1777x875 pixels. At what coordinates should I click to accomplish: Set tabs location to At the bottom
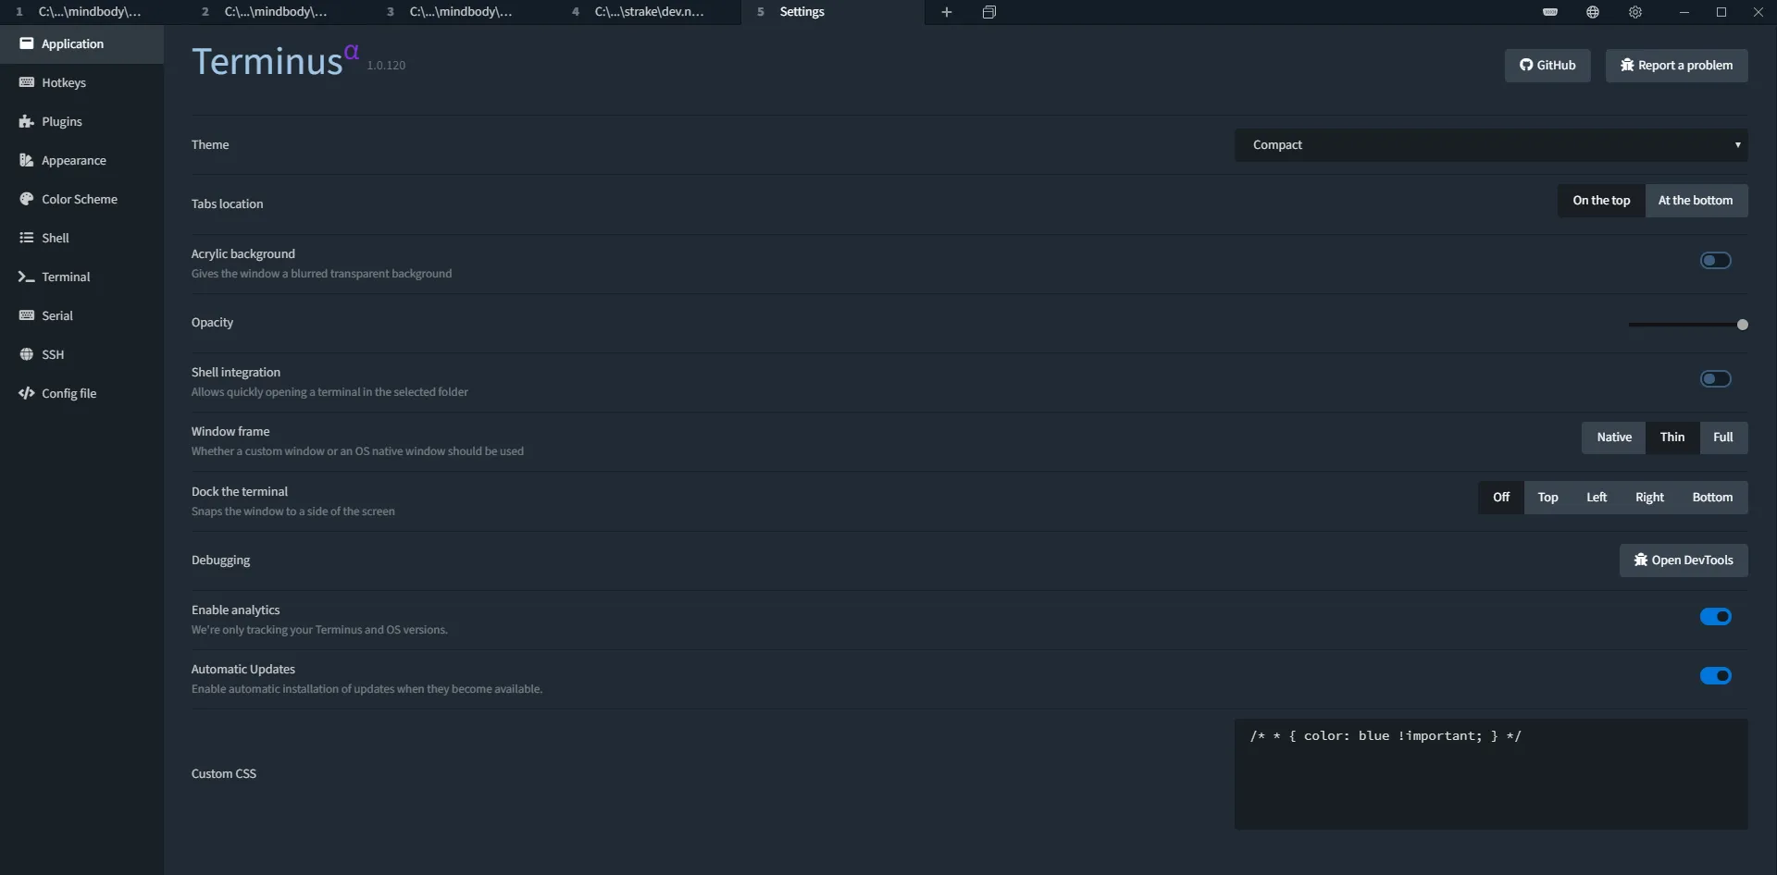point(1696,201)
